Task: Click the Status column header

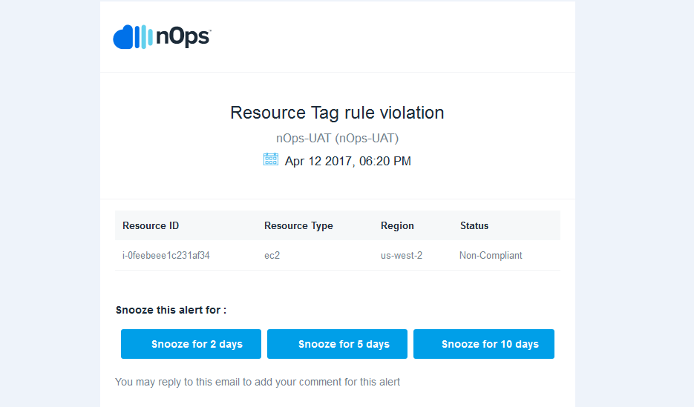Action: (x=474, y=226)
